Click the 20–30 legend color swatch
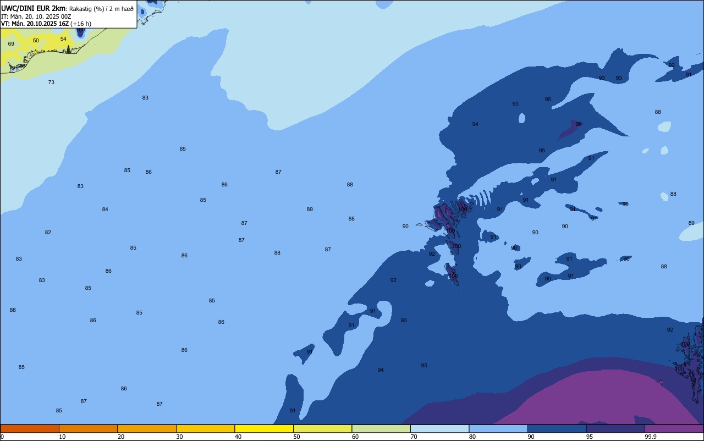The image size is (704, 441). [x=147, y=428]
